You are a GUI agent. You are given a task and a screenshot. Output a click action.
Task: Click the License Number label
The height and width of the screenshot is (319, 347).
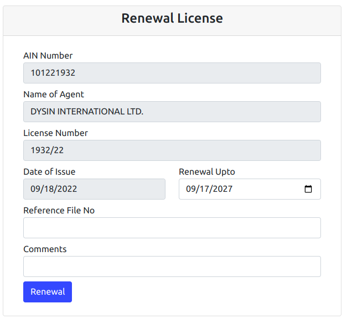point(55,133)
